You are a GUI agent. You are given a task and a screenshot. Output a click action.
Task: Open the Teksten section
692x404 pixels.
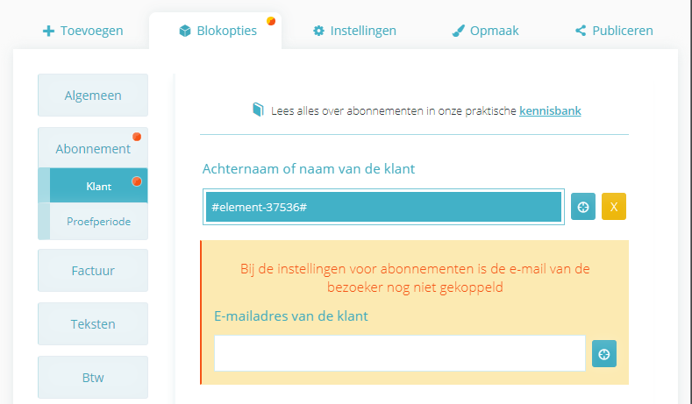[x=93, y=323]
